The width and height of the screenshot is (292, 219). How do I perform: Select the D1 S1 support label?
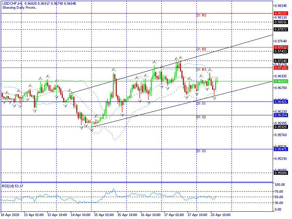click(201, 104)
